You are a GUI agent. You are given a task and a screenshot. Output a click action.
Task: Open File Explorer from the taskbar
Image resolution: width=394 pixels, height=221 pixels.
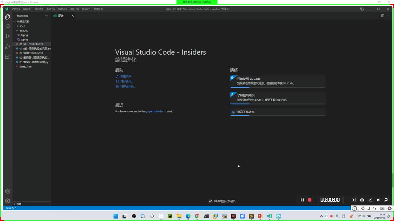pyautogui.click(x=179, y=216)
